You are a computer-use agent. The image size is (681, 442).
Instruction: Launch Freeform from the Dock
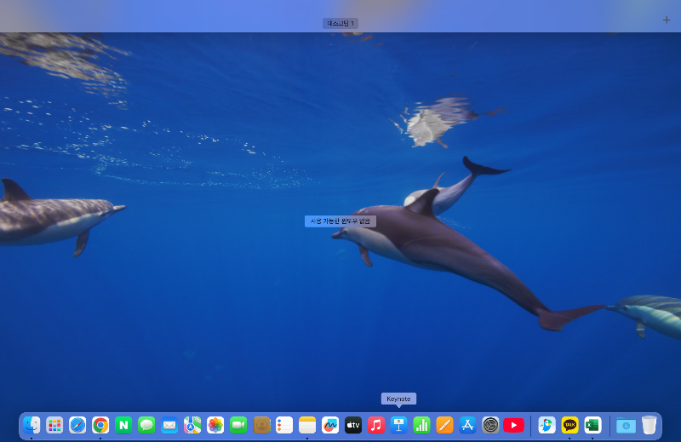[330, 425]
